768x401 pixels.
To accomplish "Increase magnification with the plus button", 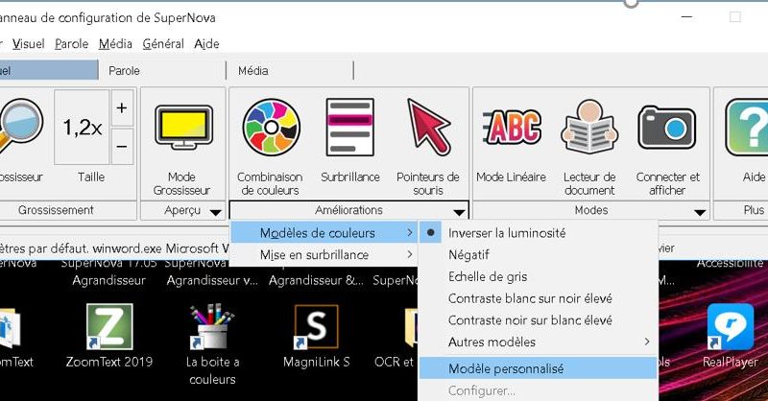I will (x=122, y=108).
